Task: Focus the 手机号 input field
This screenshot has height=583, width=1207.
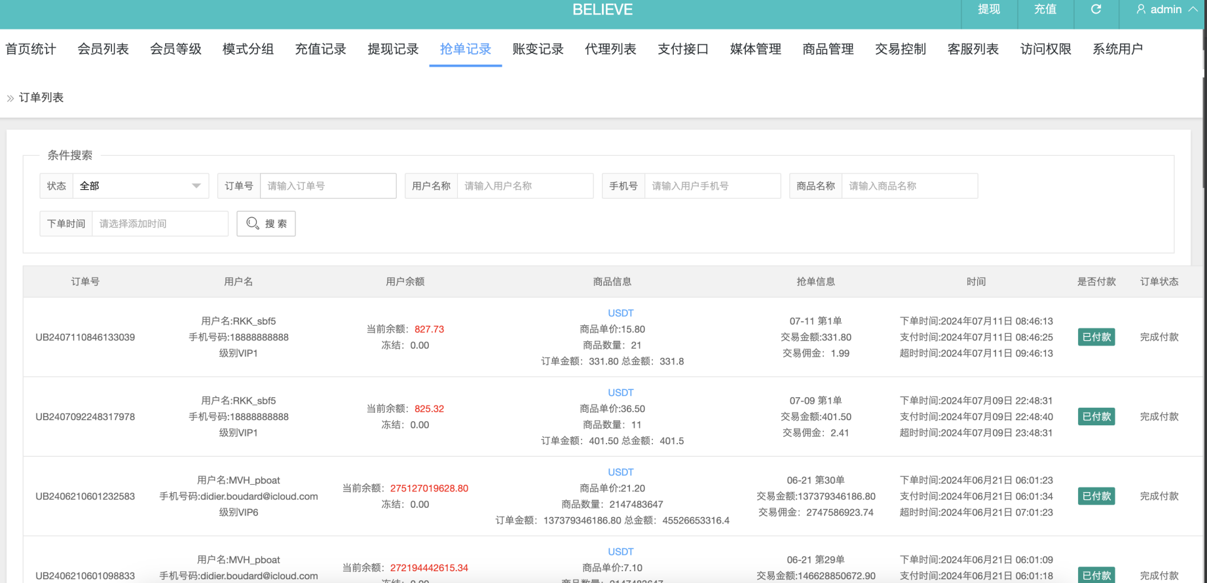Action: click(713, 186)
